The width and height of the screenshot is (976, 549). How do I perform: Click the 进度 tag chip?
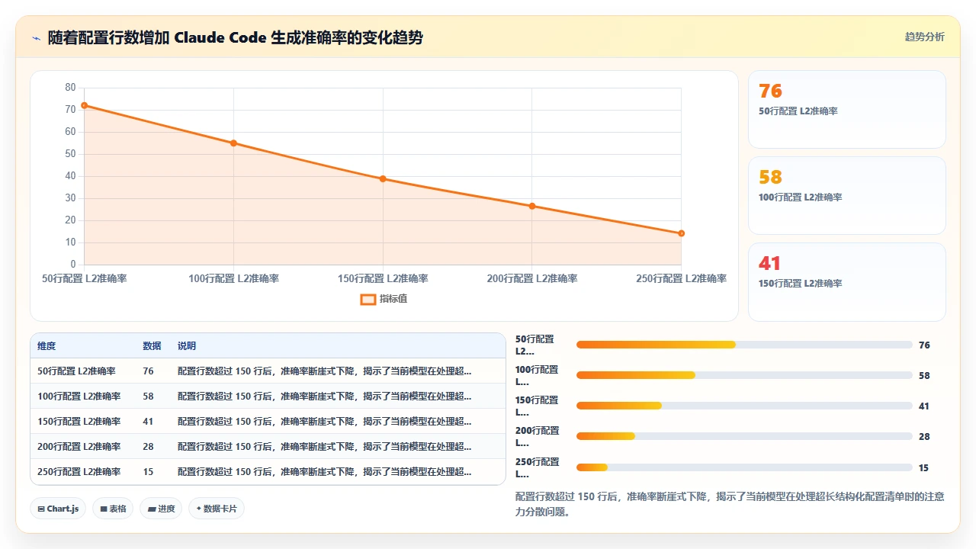[x=161, y=509]
